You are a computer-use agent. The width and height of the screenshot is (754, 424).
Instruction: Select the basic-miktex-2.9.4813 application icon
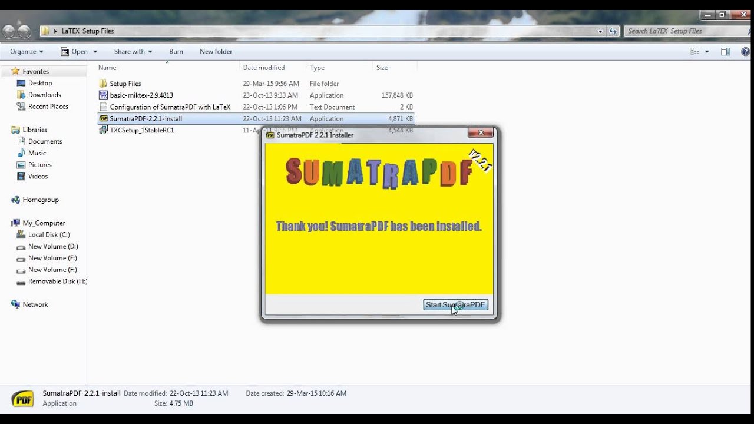point(104,95)
